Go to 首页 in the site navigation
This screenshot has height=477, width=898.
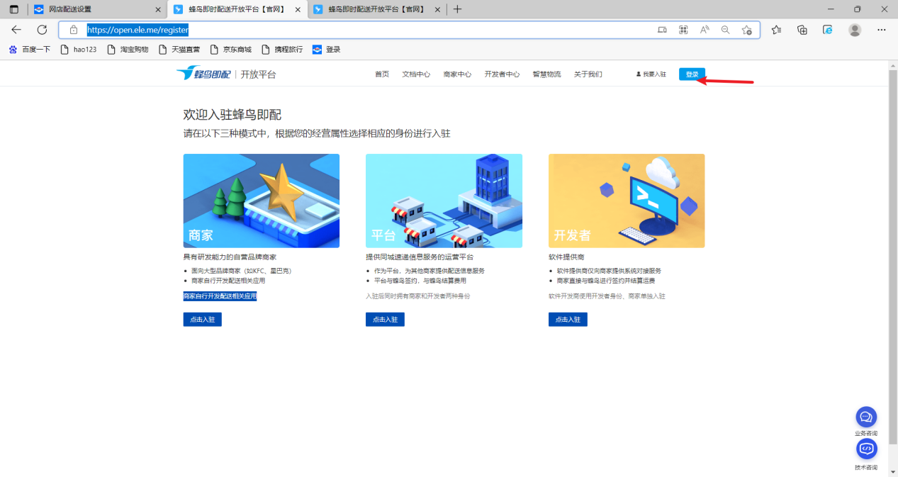(x=382, y=74)
